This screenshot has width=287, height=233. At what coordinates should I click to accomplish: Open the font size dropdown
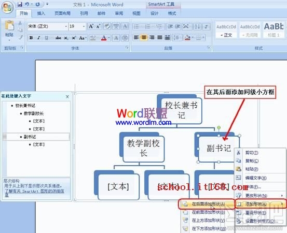84,26
